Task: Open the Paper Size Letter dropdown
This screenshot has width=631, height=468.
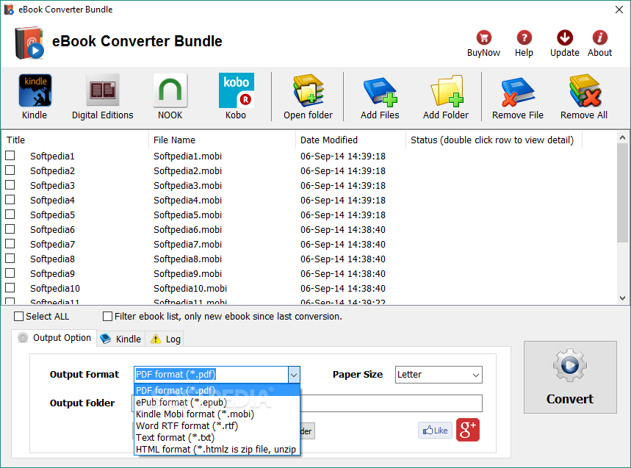Action: coord(439,375)
